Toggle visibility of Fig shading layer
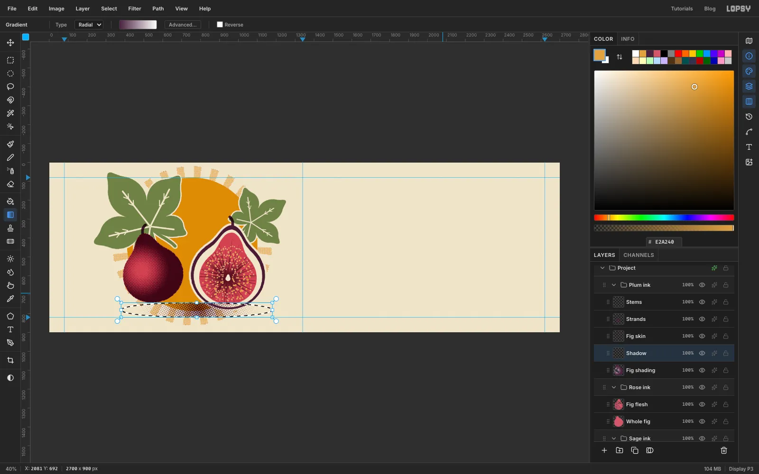This screenshot has height=474, width=759. point(702,370)
